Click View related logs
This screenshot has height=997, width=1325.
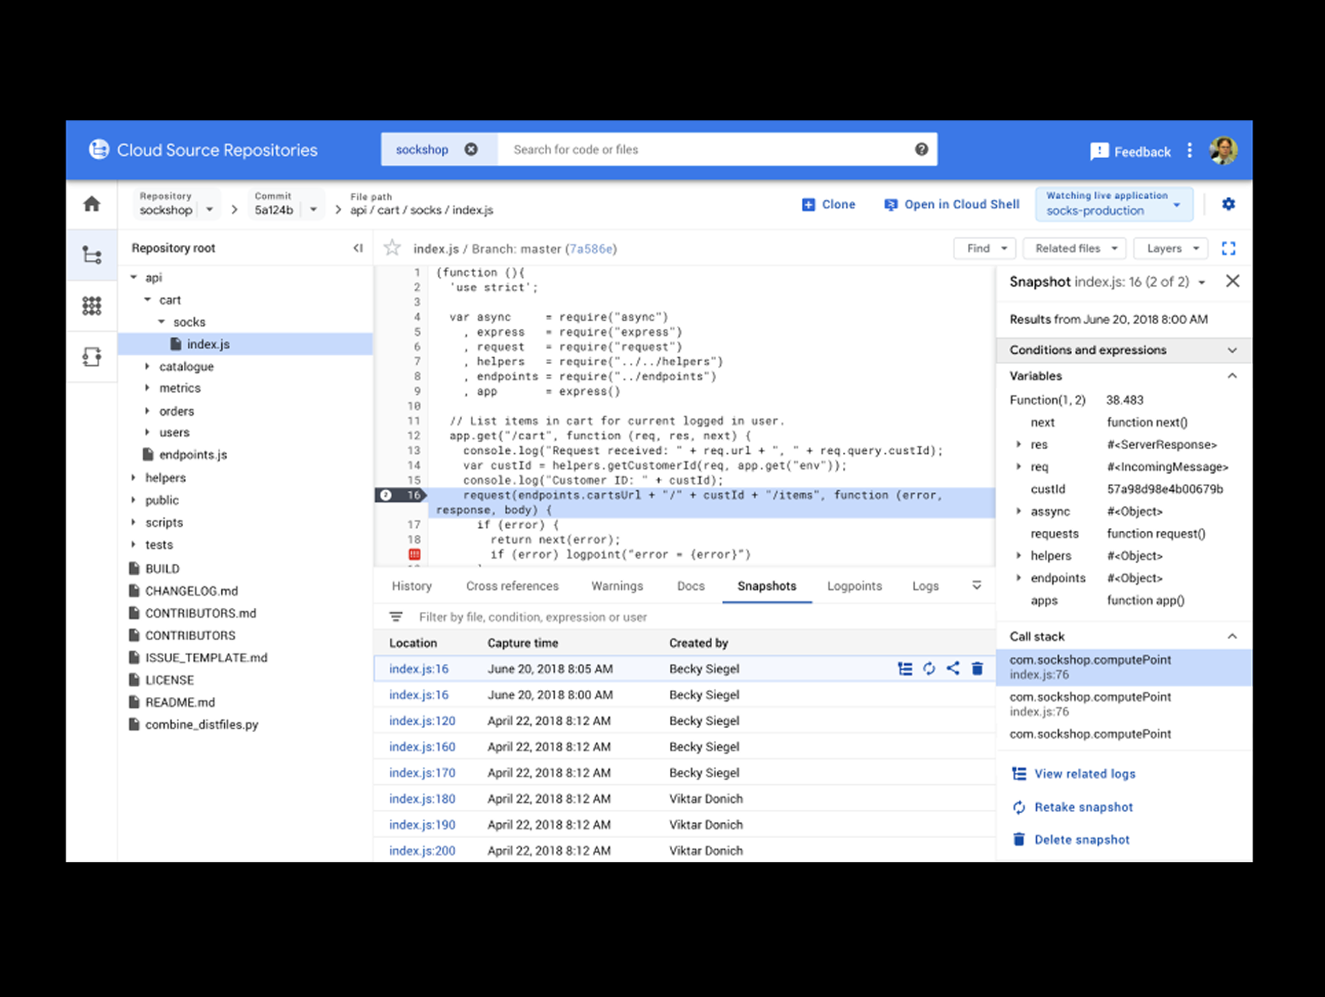1073,773
